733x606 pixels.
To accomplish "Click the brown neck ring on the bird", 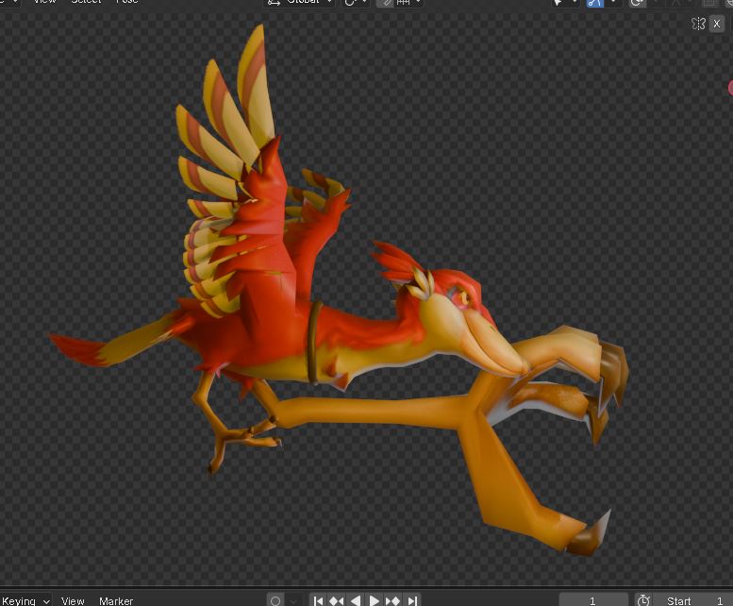I will click(x=314, y=343).
